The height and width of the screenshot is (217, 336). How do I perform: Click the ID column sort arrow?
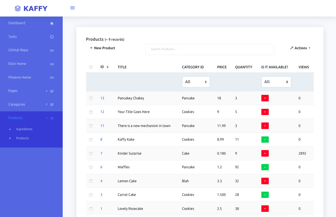click(x=107, y=67)
